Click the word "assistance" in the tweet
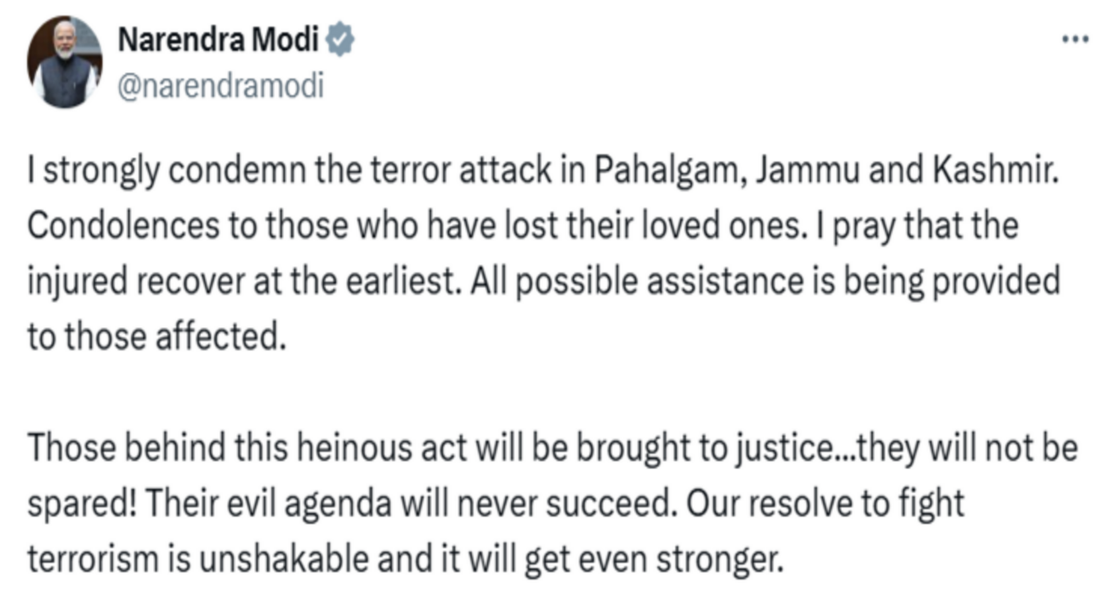The height and width of the screenshot is (595, 1102). pyautogui.click(x=749, y=281)
